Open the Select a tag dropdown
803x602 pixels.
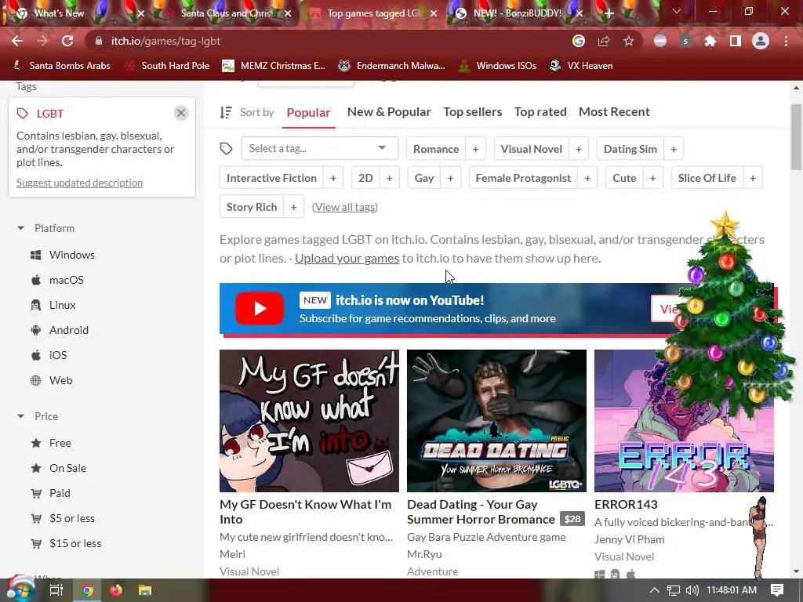[x=320, y=148]
